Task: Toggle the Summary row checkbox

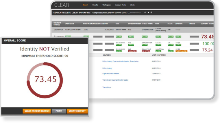Action: pos(55,36)
